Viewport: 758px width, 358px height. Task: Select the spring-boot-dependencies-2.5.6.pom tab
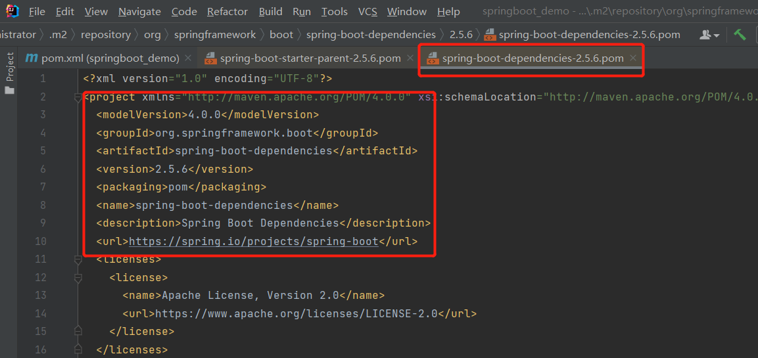pyautogui.click(x=533, y=58)
